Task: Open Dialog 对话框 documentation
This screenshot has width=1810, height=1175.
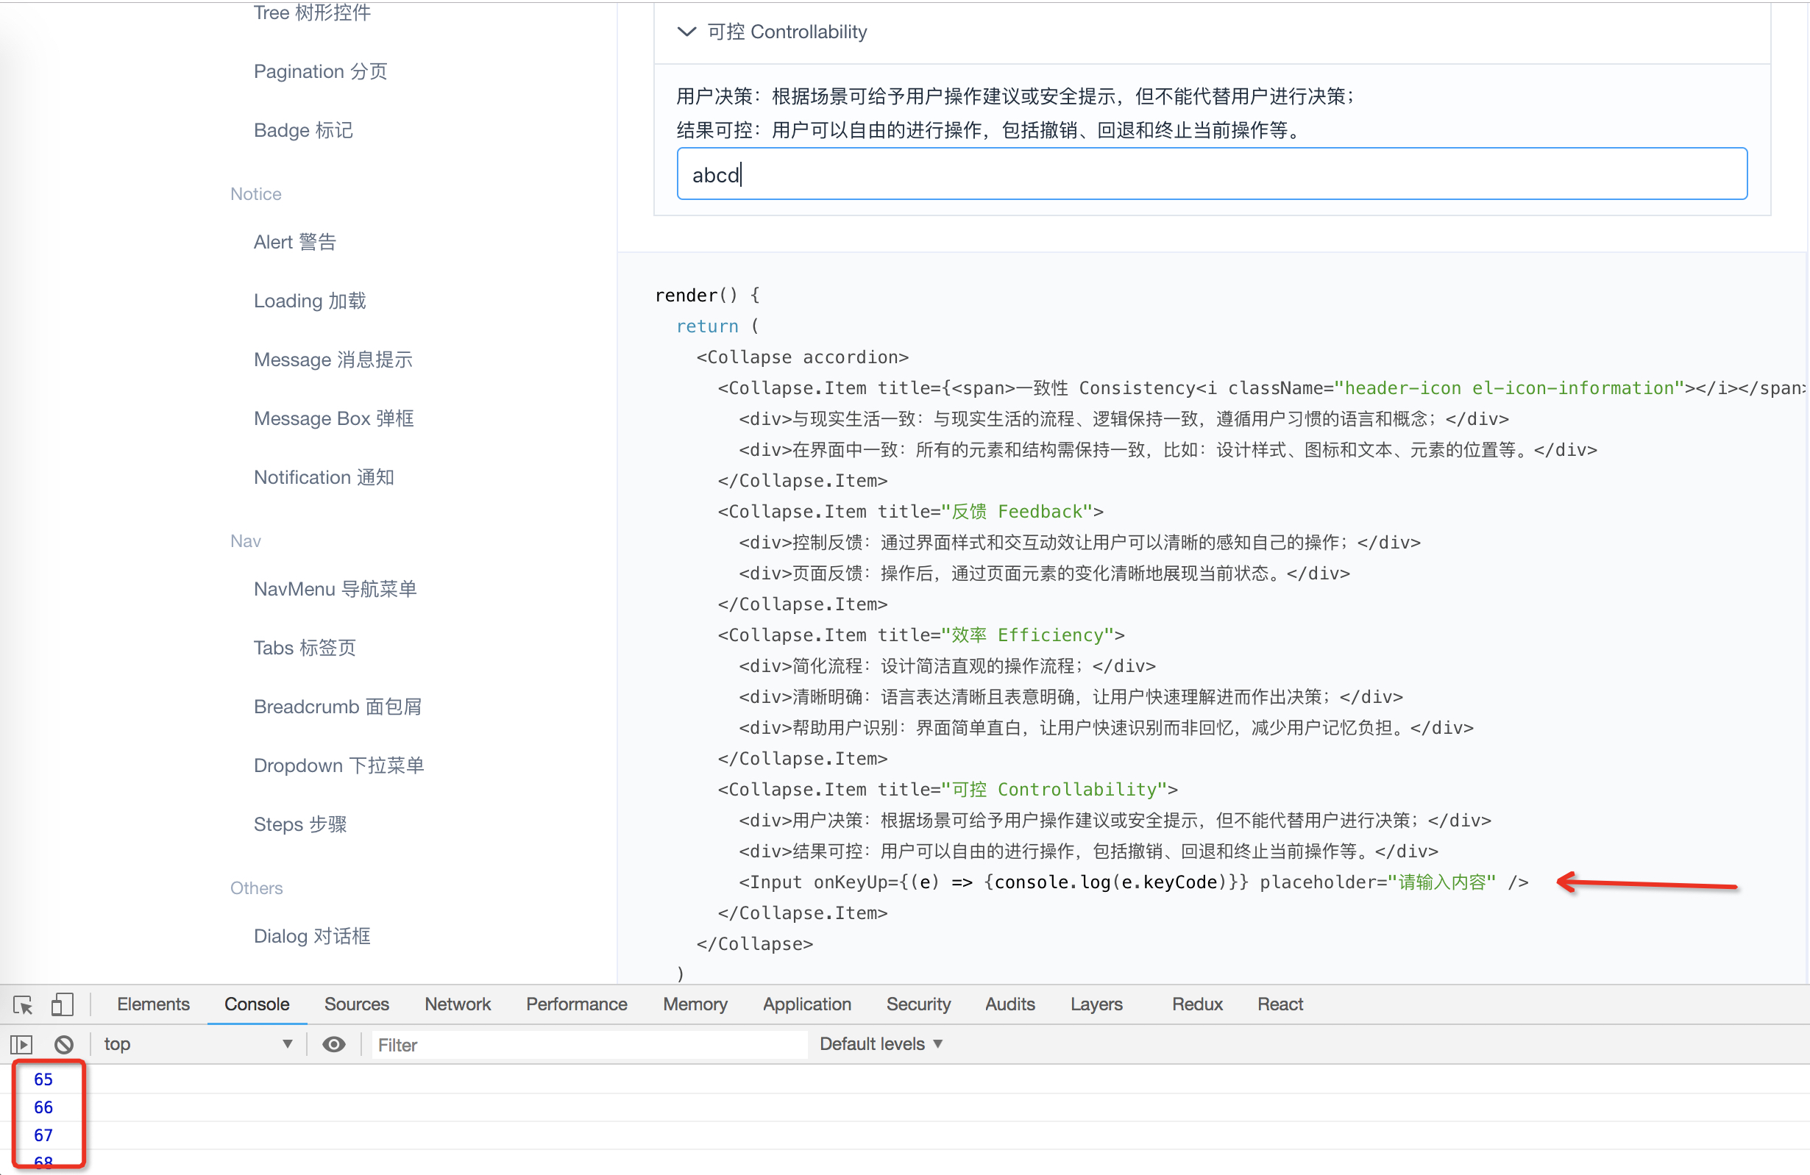Action: pos(312,935)
